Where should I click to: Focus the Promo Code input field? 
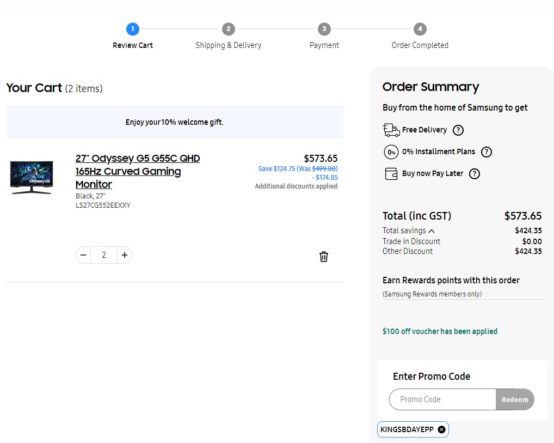[442, 399]
